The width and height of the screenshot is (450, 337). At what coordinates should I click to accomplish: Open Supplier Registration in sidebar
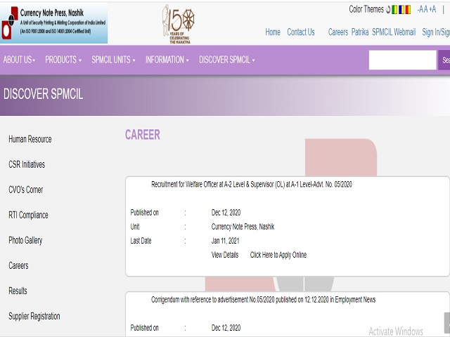tap(34, 317)
